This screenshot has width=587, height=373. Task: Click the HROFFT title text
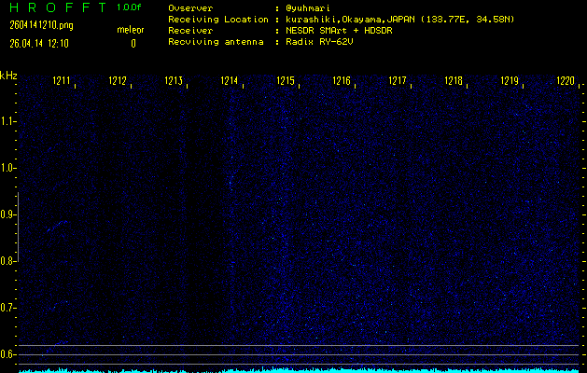[x=58, y=7]
